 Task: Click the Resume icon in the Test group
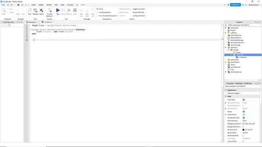pyautogui.click(x=69, y=10)
